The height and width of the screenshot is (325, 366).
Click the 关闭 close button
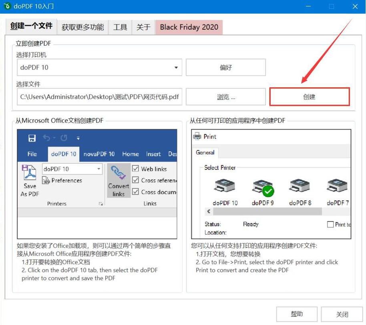point(342,314)
